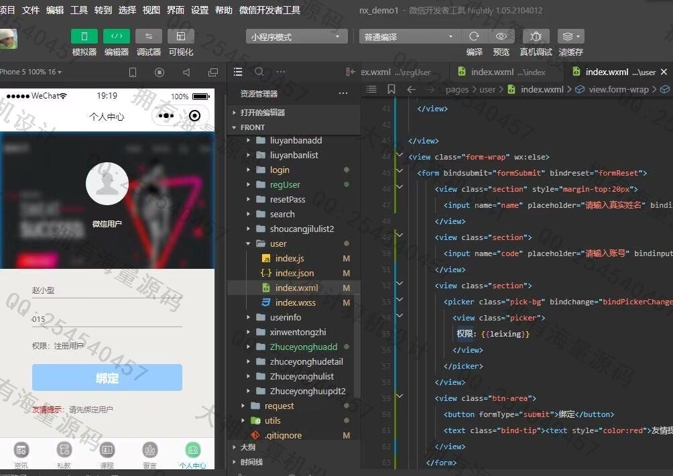The width and height of the screenshot is (673, 476).
Task: Open index.json in the user folder
Action: 294,273
